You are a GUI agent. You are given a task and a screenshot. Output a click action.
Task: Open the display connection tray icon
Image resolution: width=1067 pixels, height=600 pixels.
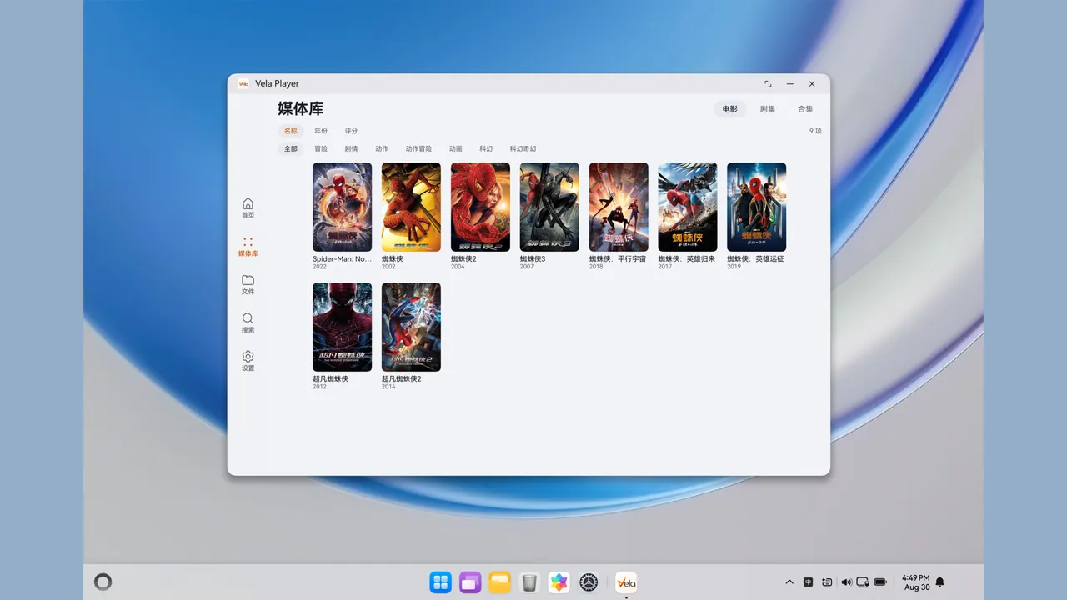pos(863,582)
